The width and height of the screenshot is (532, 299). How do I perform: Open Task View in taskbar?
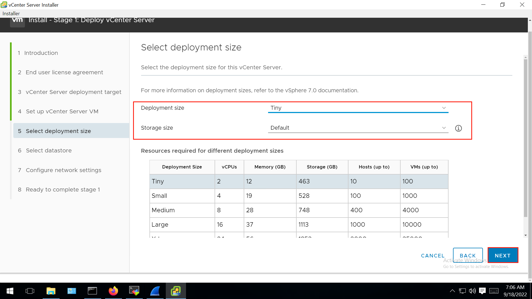coord(30,291)
